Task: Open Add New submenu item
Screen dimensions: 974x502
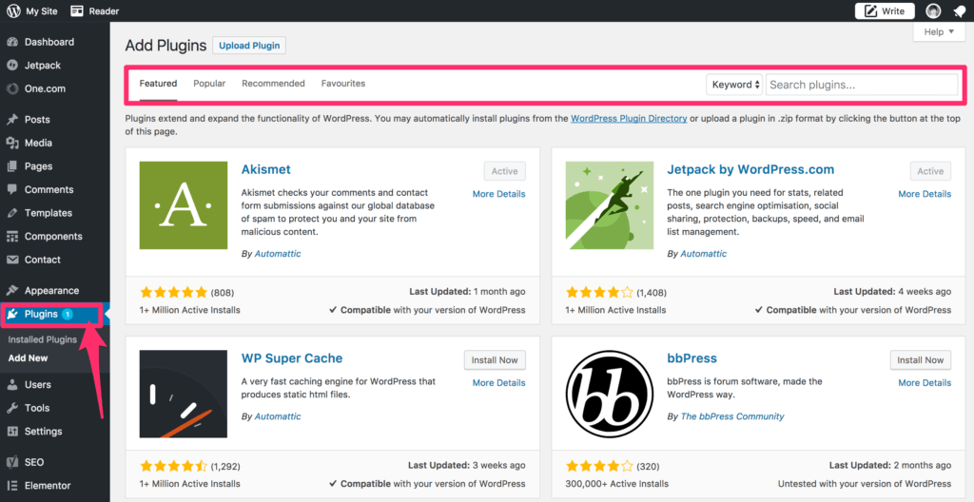Action: [28, 357]
